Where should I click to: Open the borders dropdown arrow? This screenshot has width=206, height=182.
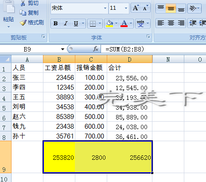pyautogui.click(x=100, y=24)
